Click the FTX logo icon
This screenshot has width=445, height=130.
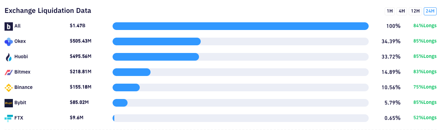coord(9,118)
